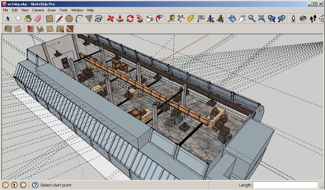
Task: Activate the Axes tool
Action: point(211,19)
